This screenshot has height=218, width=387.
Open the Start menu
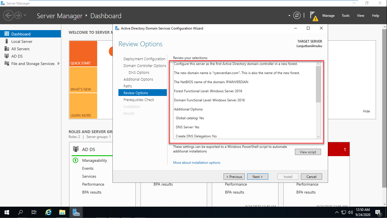[6, 212]
